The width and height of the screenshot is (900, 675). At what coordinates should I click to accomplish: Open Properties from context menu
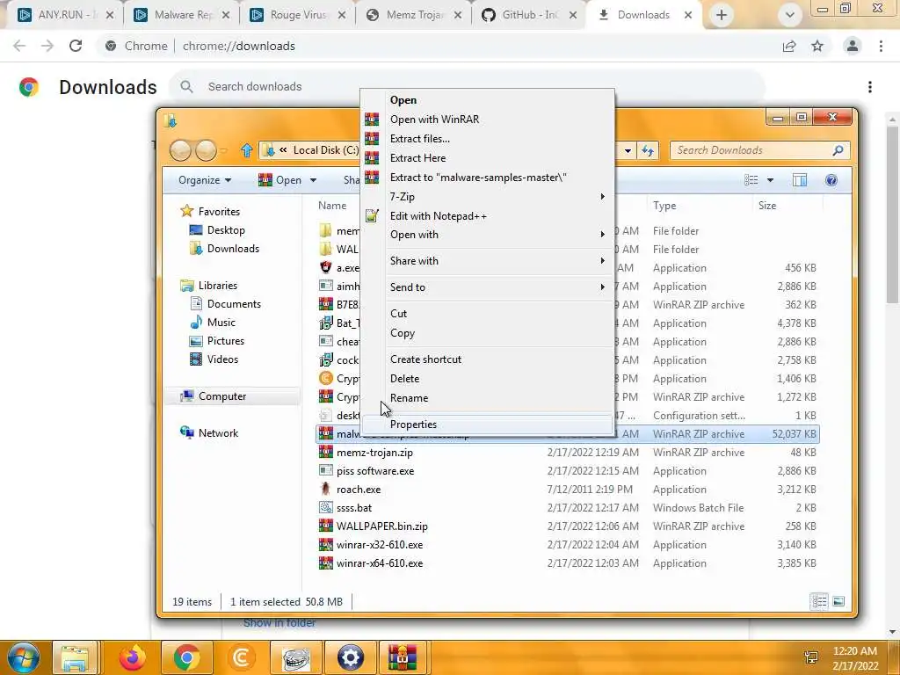click(413, 425)
